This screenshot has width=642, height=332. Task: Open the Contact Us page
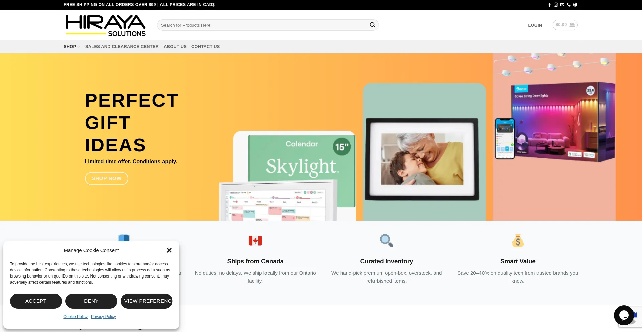point(205,47)
